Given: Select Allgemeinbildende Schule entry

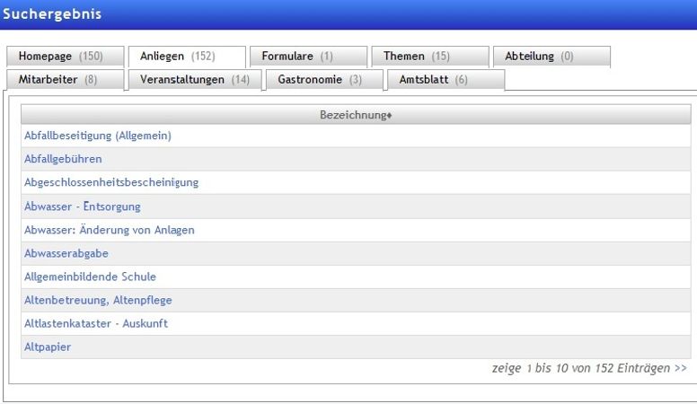Looking at the screenshot, I should 90,277.
